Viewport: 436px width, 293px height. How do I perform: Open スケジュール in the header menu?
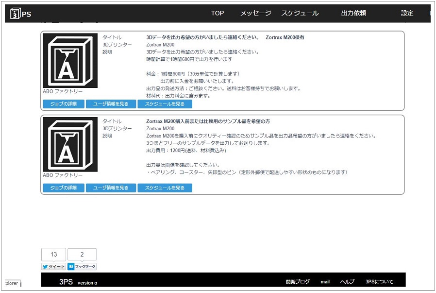300,13
